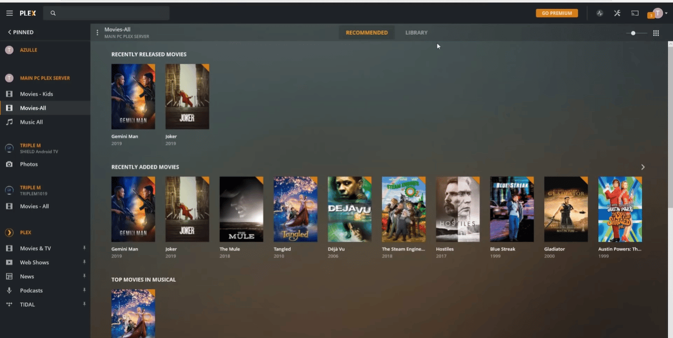Open the user account avatar menu

coord(658,13)
